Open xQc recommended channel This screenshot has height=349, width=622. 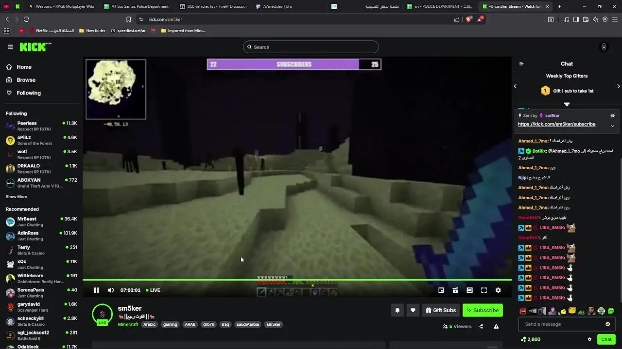(x=41, y=264)
